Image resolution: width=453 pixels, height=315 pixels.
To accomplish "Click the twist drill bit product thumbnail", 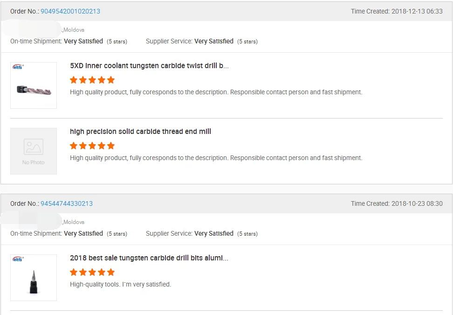I will pos(34,86).
